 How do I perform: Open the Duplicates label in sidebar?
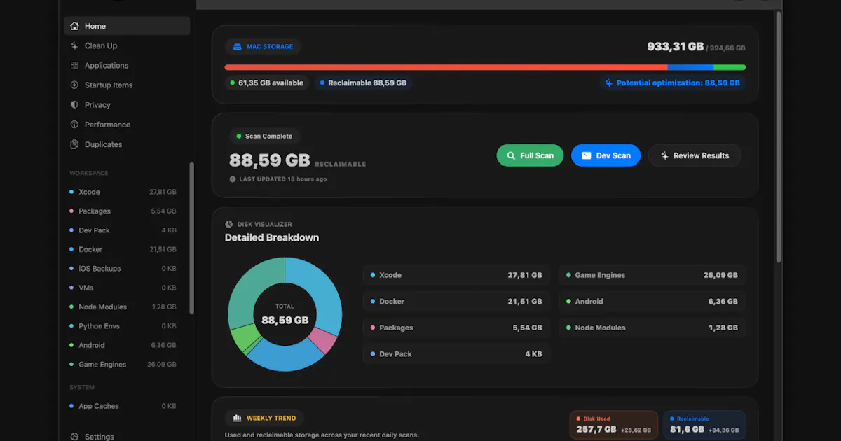[x=103, y=144]
